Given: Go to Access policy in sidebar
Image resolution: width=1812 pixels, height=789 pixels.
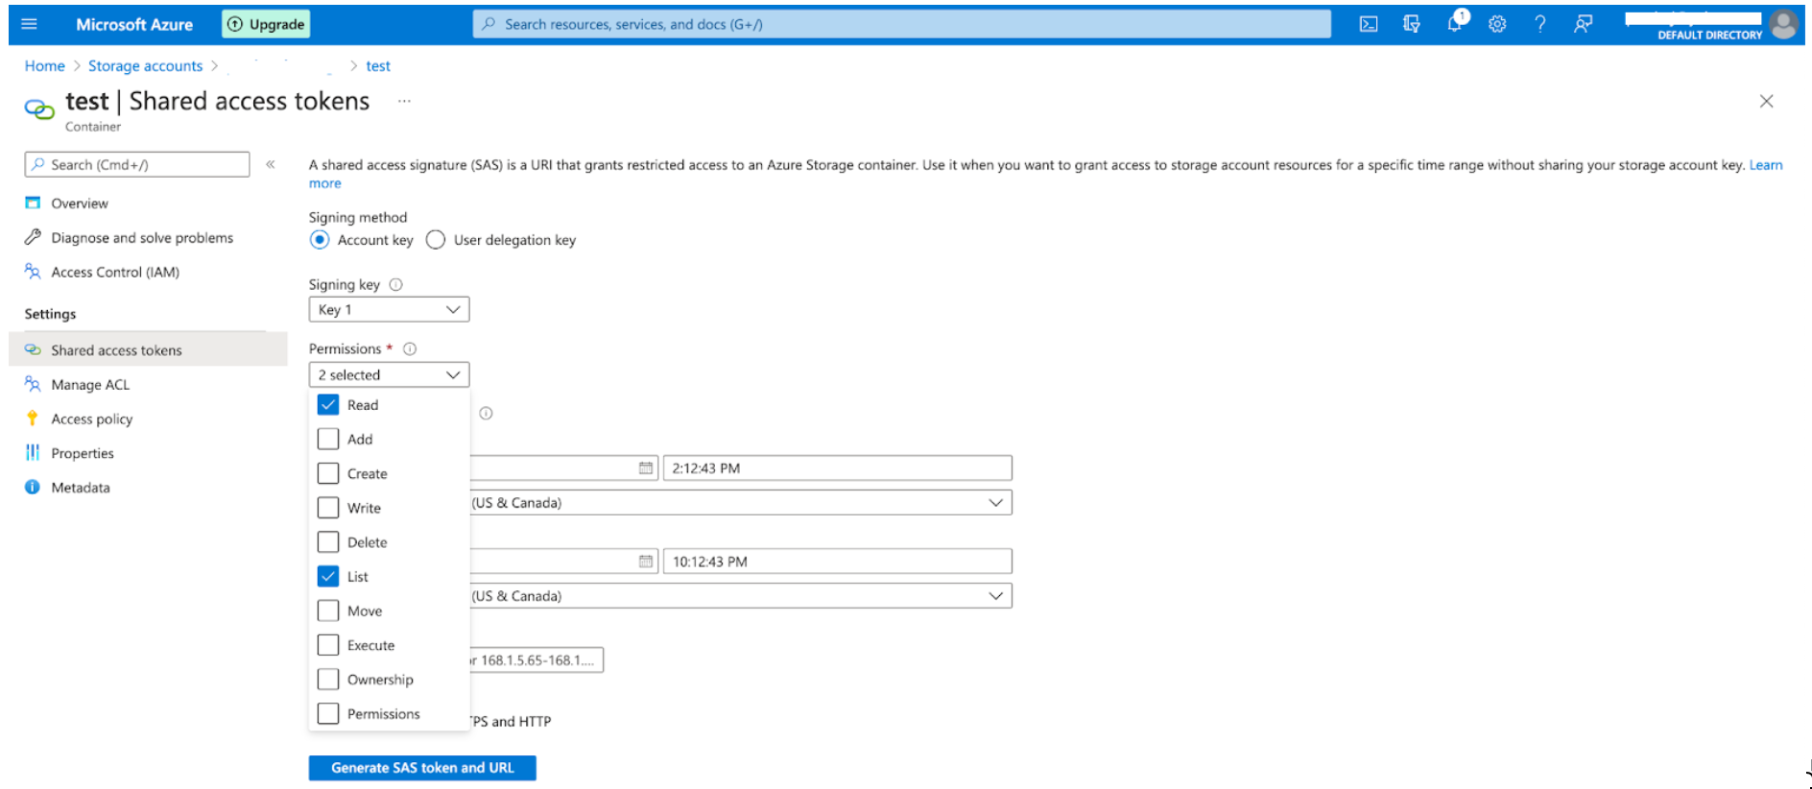Looking at the screenshot, I should (92, 419).
